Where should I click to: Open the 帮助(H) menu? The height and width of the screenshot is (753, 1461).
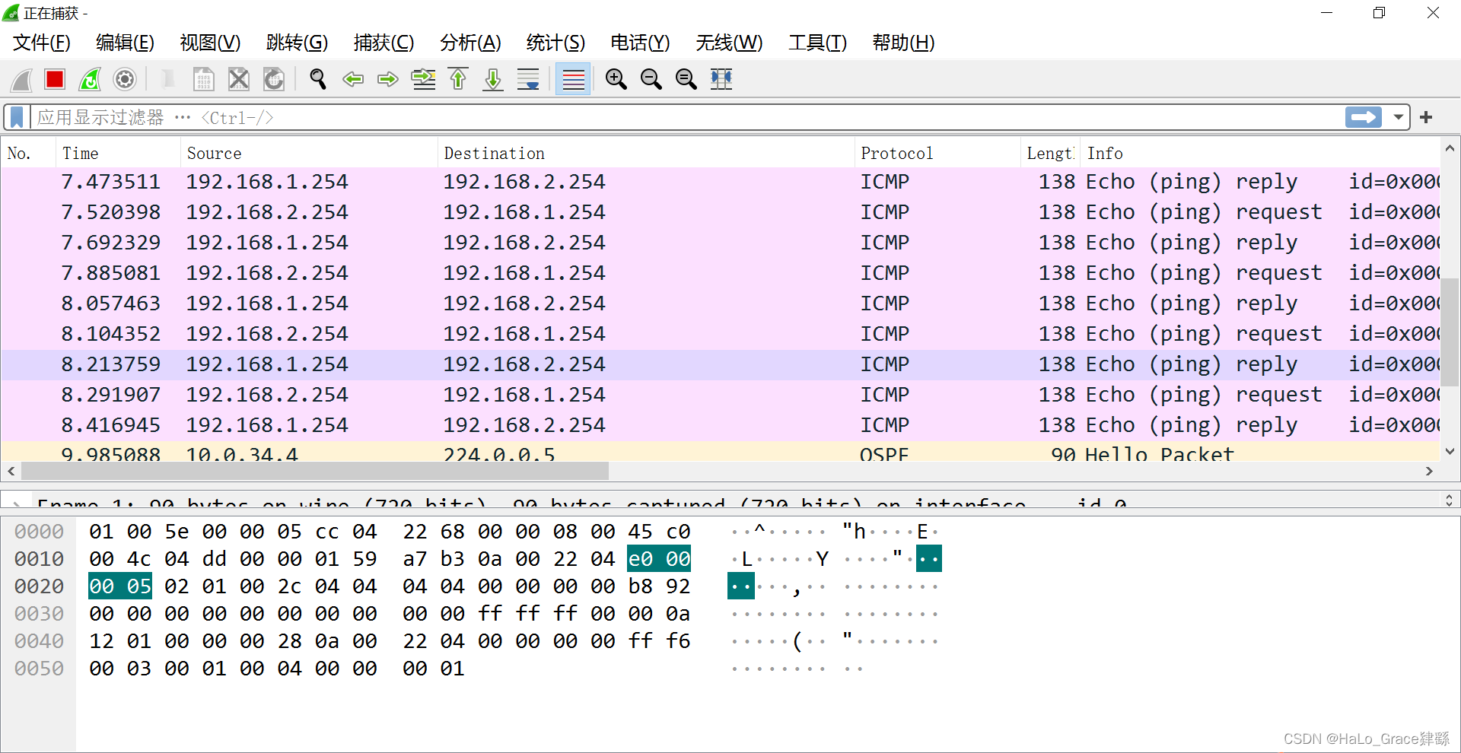point(903,43)
